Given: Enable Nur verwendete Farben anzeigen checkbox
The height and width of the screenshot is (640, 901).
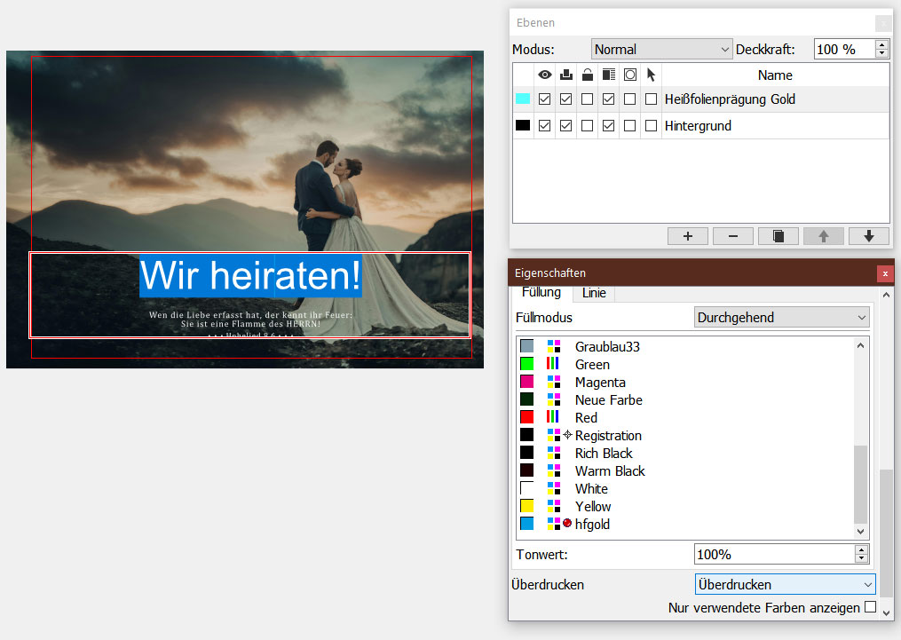Looking at the screenshot, I should tap(870, 607).
